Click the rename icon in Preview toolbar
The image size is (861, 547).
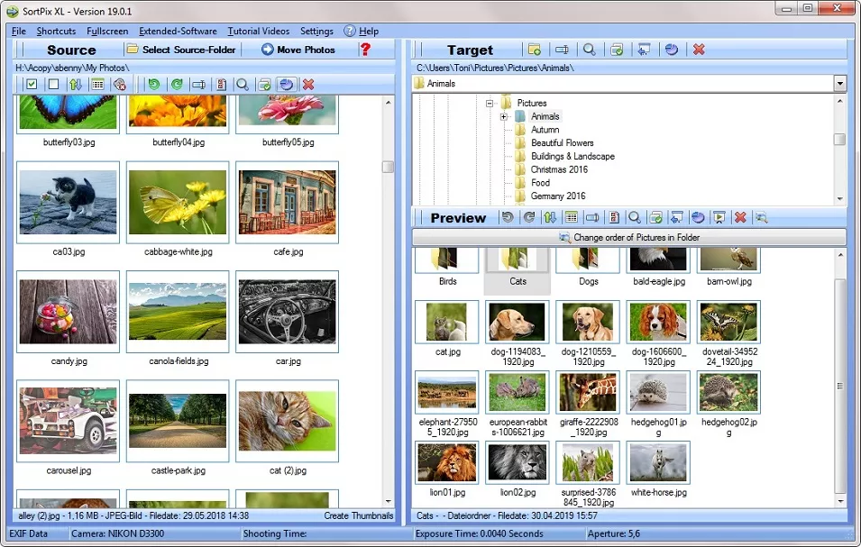(x=592, y=217)
